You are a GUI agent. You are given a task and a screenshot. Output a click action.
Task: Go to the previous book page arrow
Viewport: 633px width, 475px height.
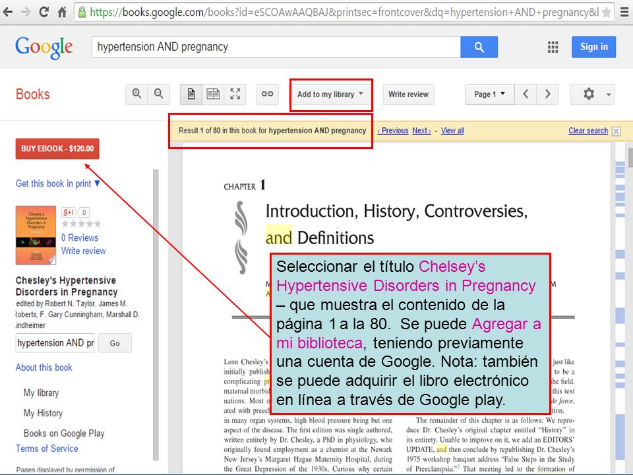click(x=526, y=94)
